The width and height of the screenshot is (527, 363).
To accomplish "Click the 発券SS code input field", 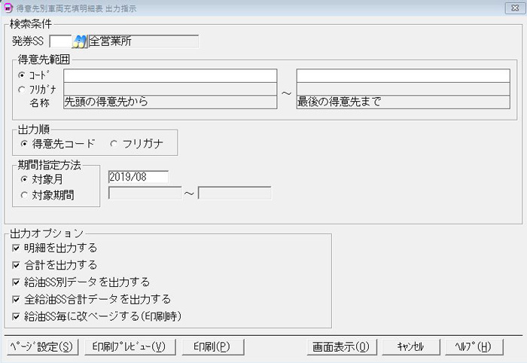I will 59,41.
